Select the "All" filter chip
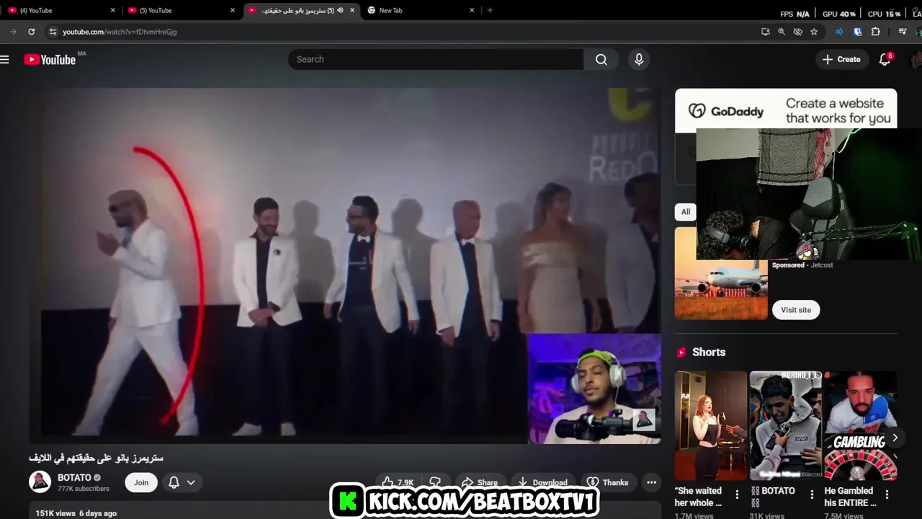 pyautogui.click(x=686, y=211)
